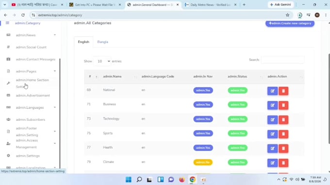Click the admin.Settings gear icon
The width and height of the screenshot is (330, 185).
8,156
